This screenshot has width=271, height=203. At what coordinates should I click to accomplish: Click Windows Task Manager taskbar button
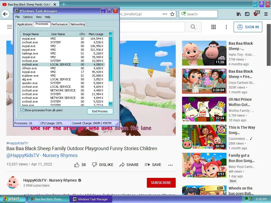coord(91,199)
